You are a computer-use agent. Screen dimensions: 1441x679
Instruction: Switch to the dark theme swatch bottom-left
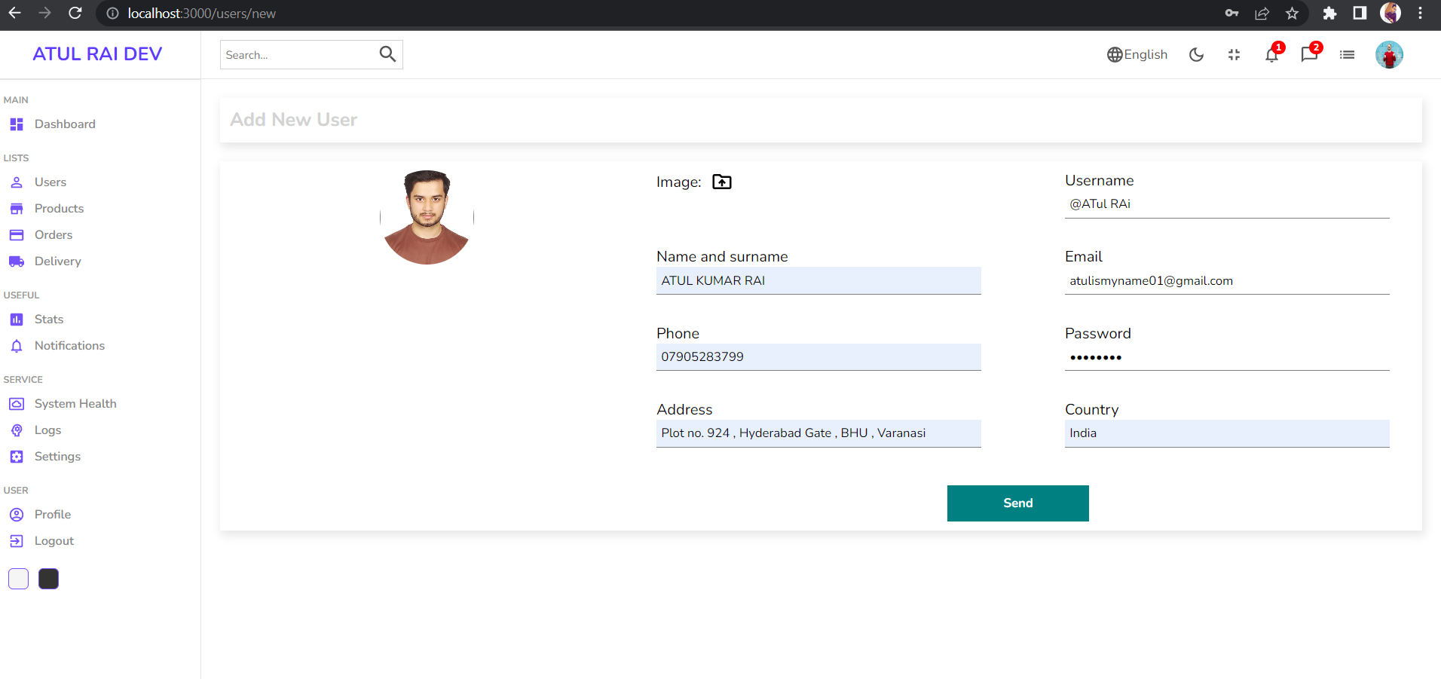(x=48, y=578)
